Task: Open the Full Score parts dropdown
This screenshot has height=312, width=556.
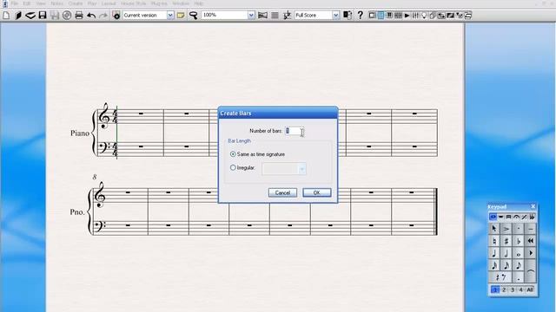Action: pos(335,16)
